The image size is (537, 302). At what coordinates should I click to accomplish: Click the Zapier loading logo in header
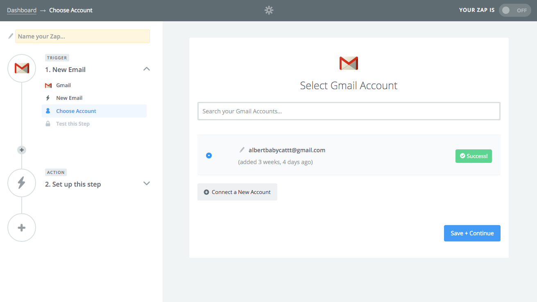point(269,10)
